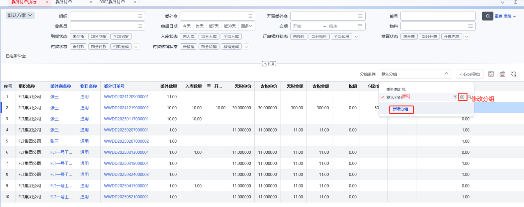Click the upload arrow icon at top right
The height and width of the screenshot is (207, 524).
(x=516, y=2)
